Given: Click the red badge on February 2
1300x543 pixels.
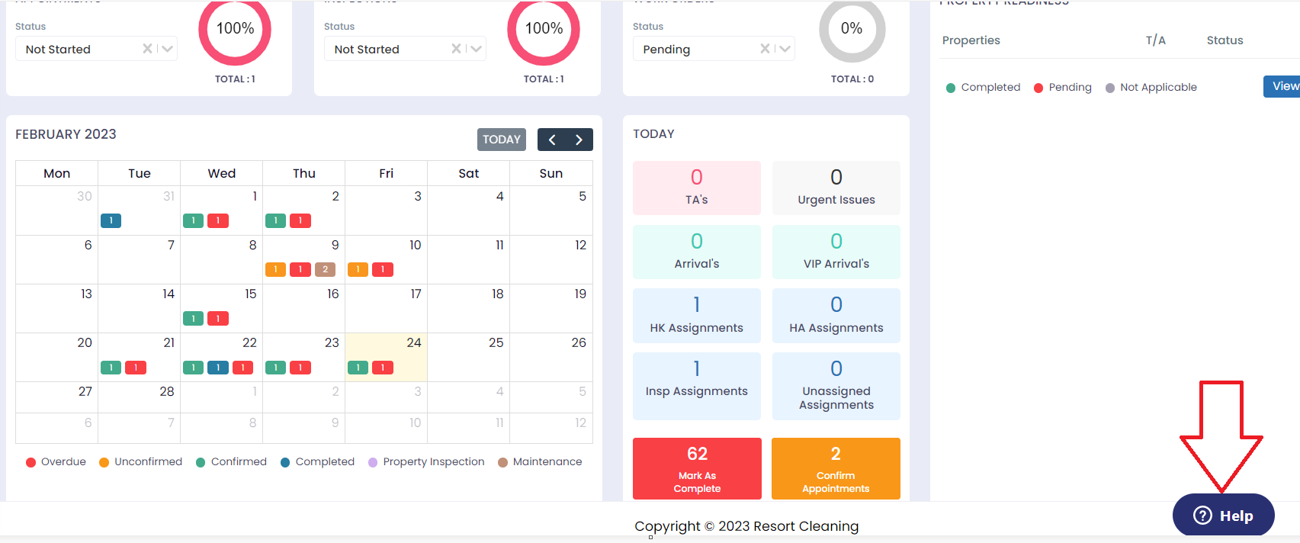Looking at the screenshot, I should pyautogui.click(x=300, y=220).
